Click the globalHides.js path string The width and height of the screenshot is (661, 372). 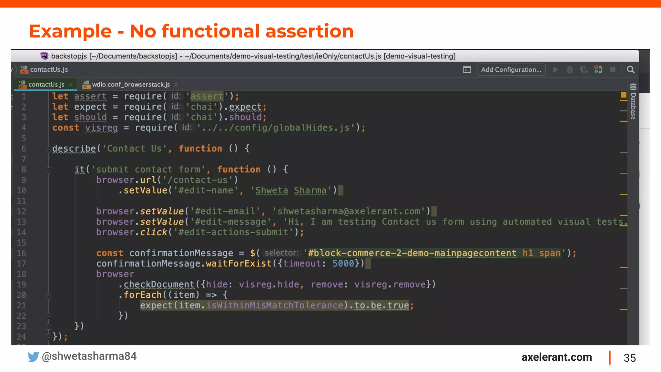coord(276,128)
